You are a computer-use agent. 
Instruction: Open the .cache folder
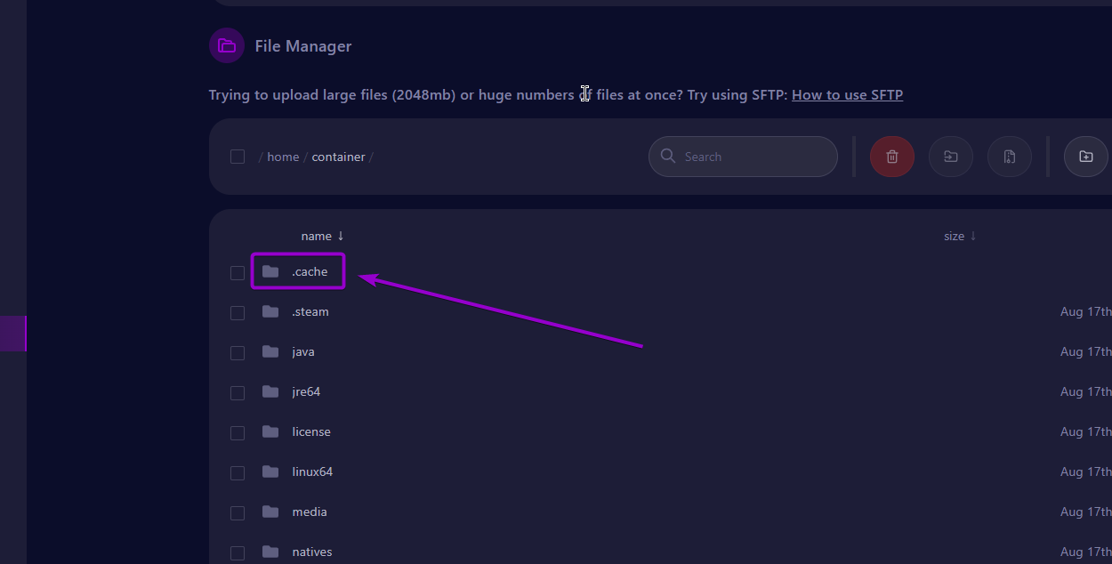click(x=310, y=271)
